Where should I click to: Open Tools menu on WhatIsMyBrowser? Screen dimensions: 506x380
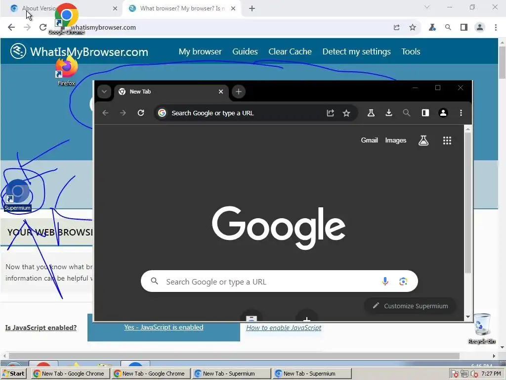(x=411, y=51)
